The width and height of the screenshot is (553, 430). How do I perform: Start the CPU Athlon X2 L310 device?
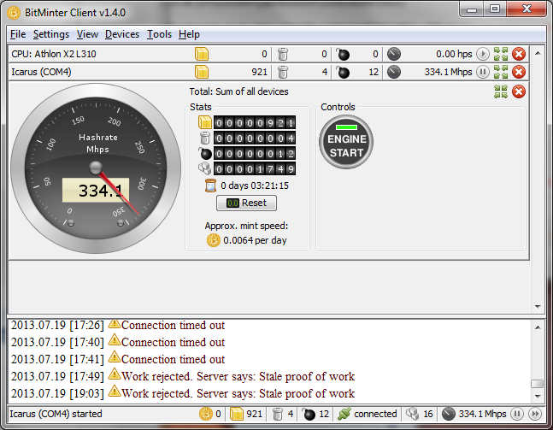pyautogui.click(x=482, y=54)
